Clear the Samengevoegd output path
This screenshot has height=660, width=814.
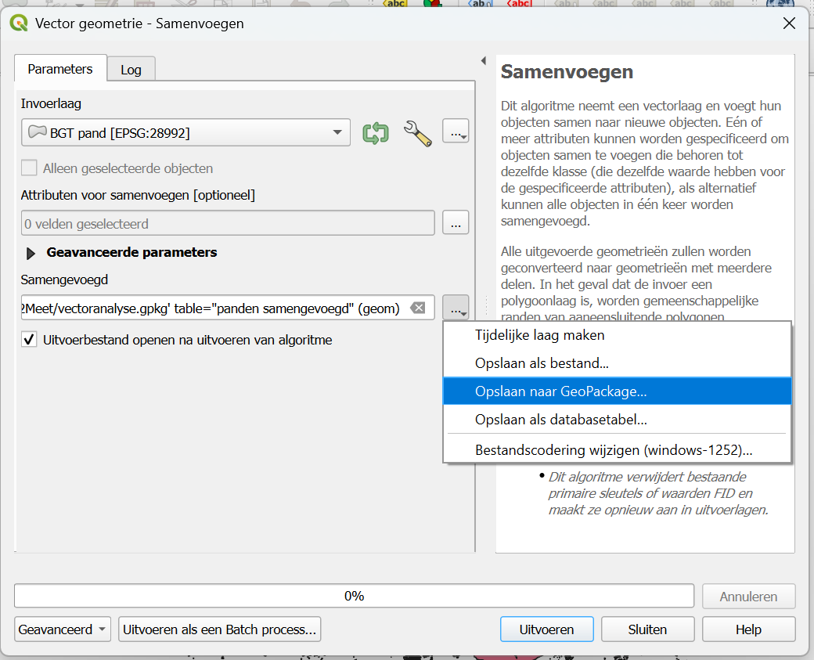point(419,308)
